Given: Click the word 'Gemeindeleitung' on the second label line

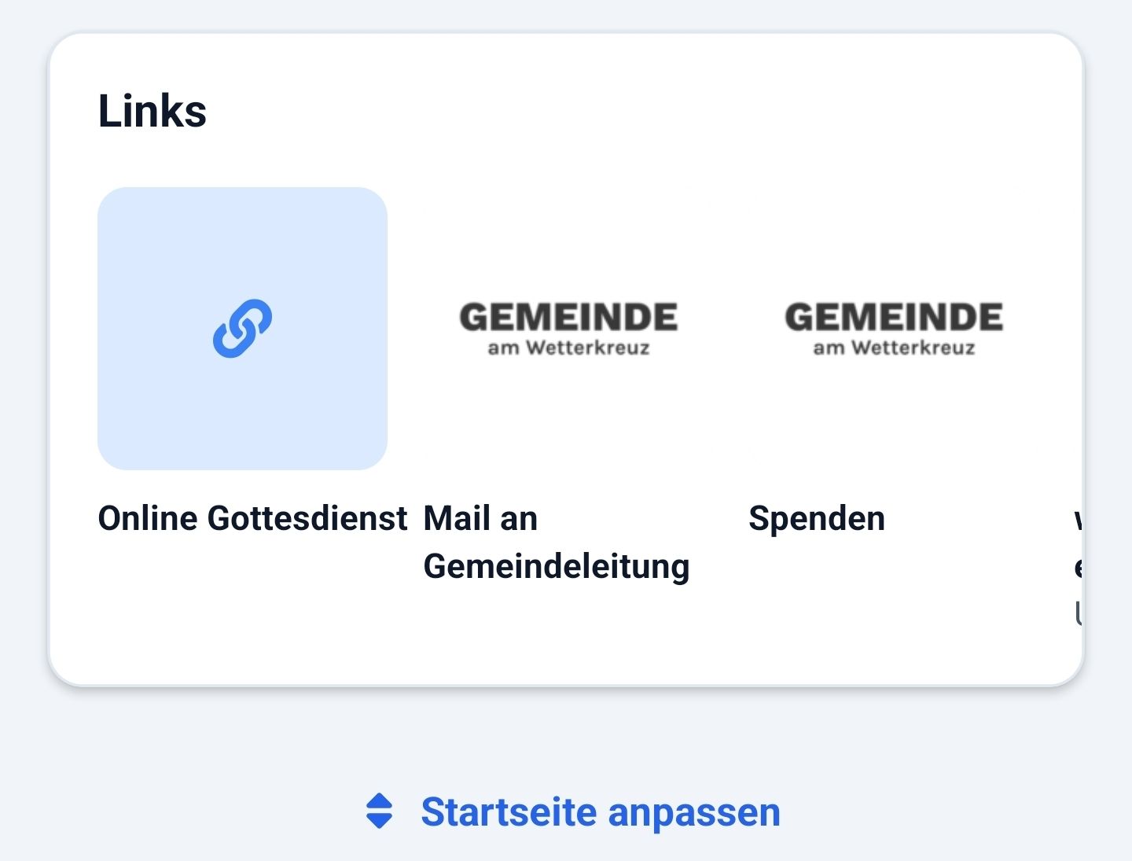Looking at the screenshot, I should point(556,566).
